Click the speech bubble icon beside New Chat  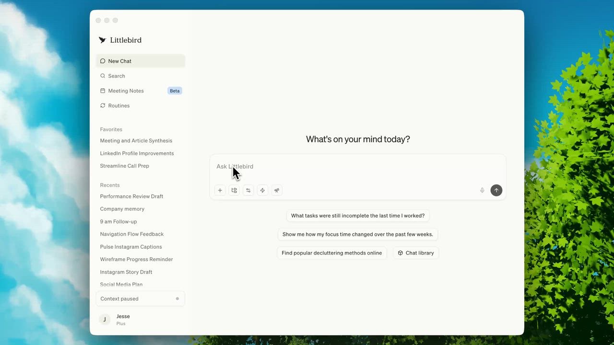(103, 61)
